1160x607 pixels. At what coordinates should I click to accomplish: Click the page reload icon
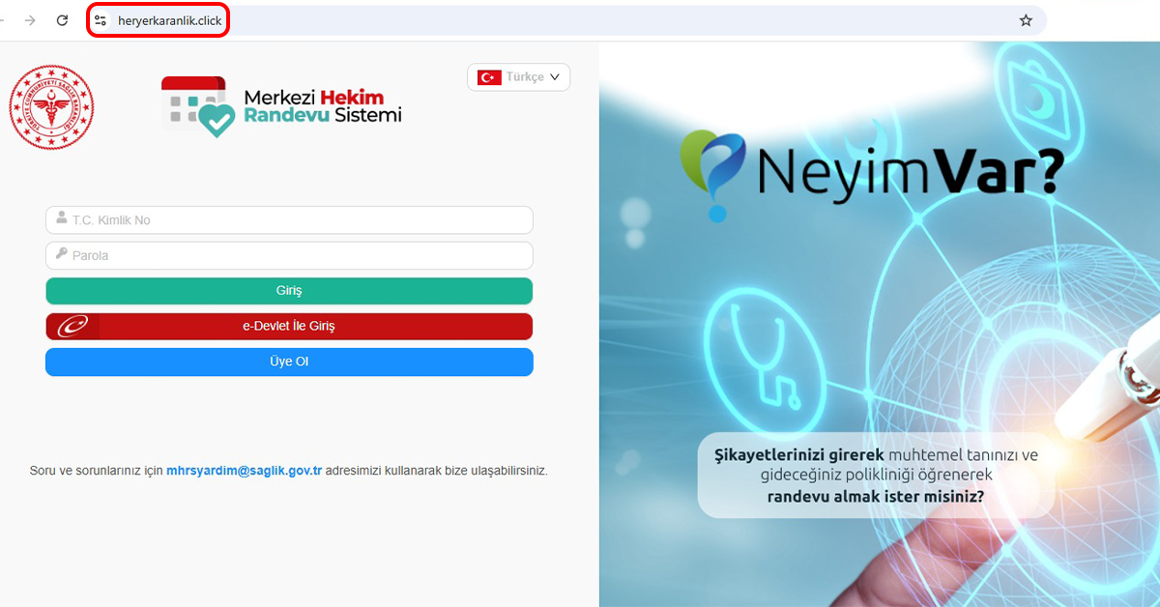point(62,19)
